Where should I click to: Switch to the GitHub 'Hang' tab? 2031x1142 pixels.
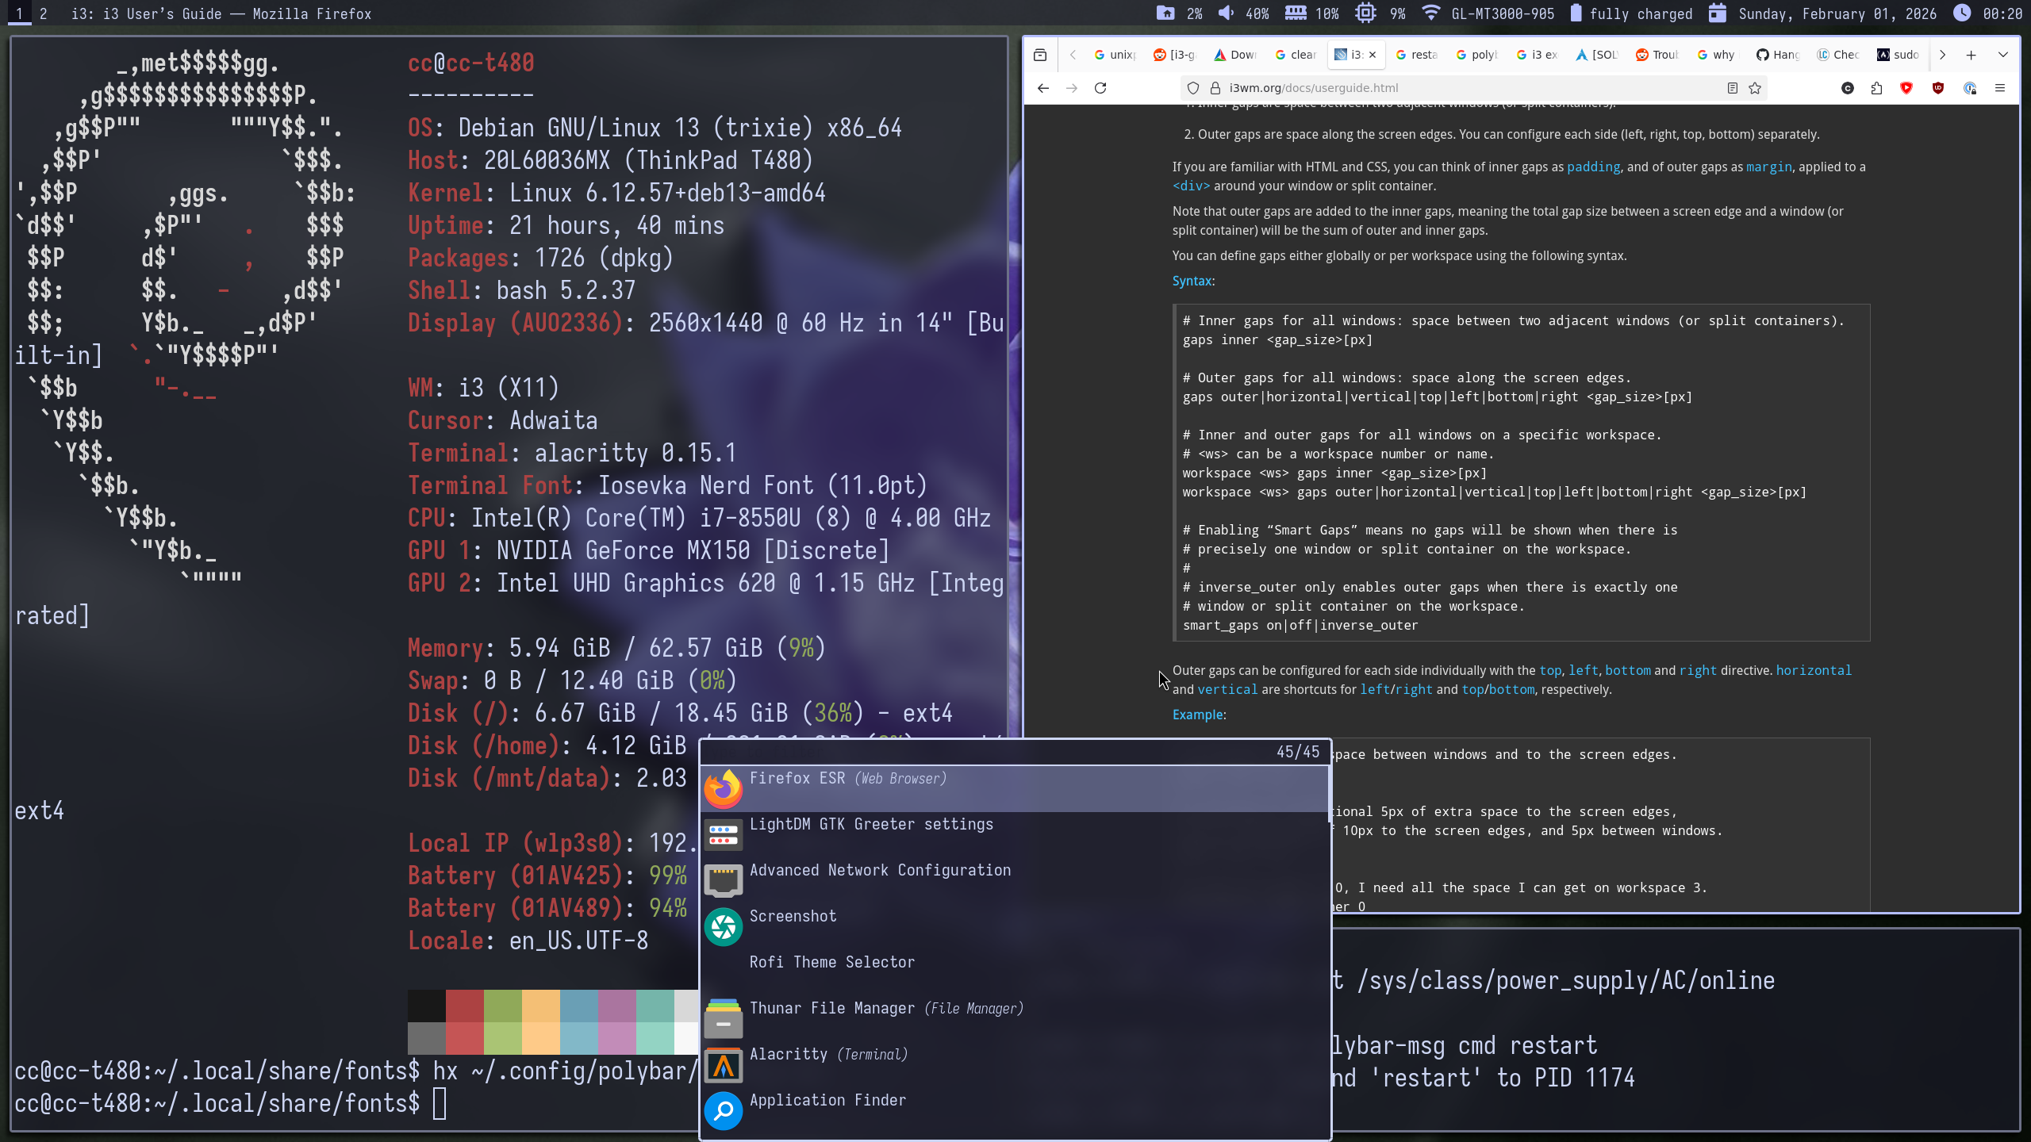click(1778, 55)
